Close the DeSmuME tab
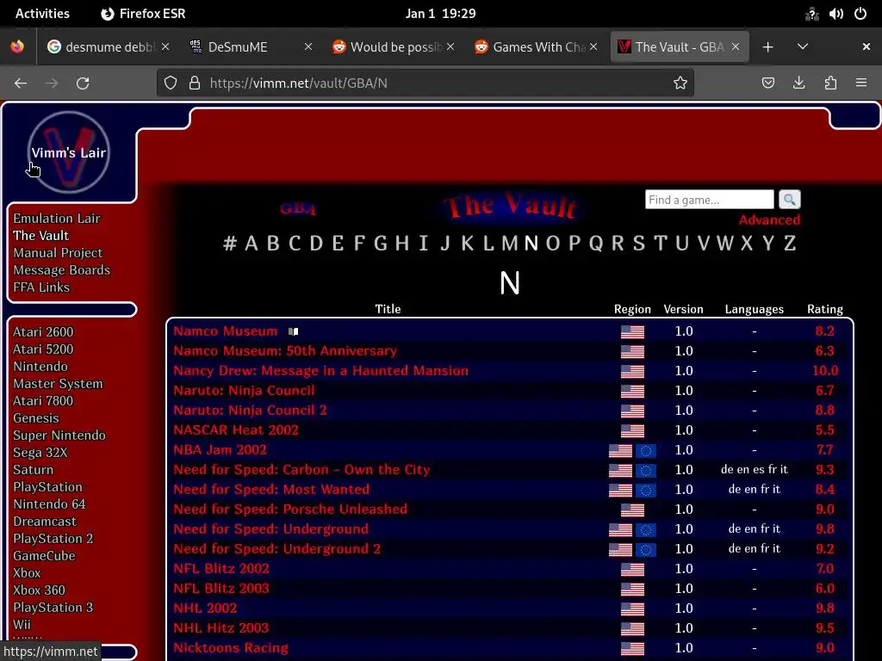Screen dimensions: 882x661 coord(308,46)
